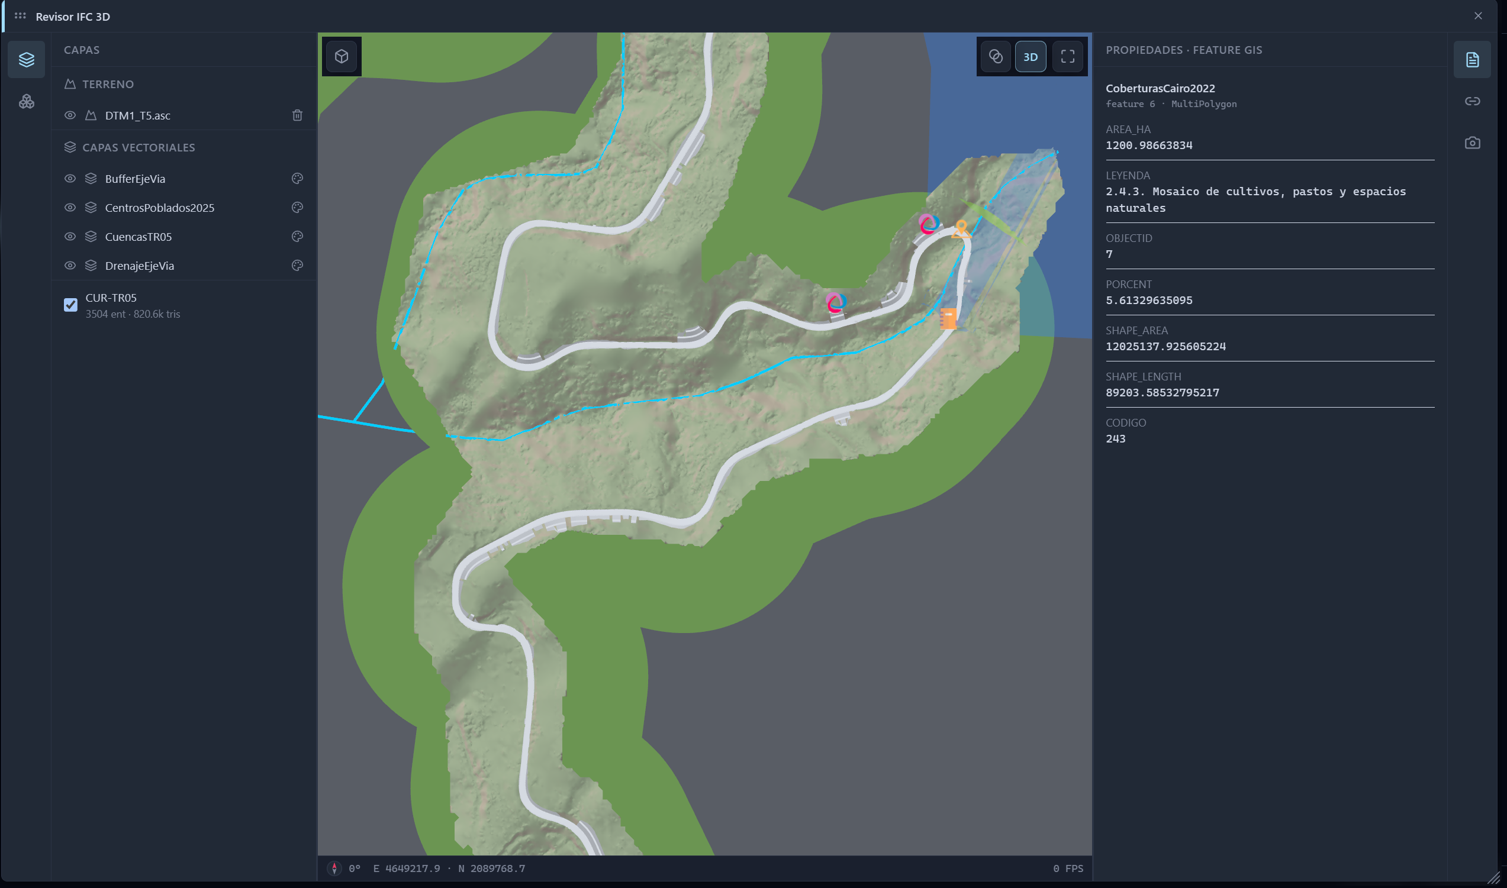Hide the CentrosPoblados2025 layer

[x=70, y=208]
